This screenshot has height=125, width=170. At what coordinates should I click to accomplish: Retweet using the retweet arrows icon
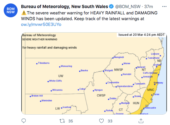point(62,121)
